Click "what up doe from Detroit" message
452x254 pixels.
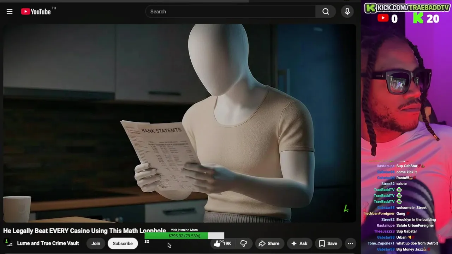pyautogui.click(x=417, y=243)
